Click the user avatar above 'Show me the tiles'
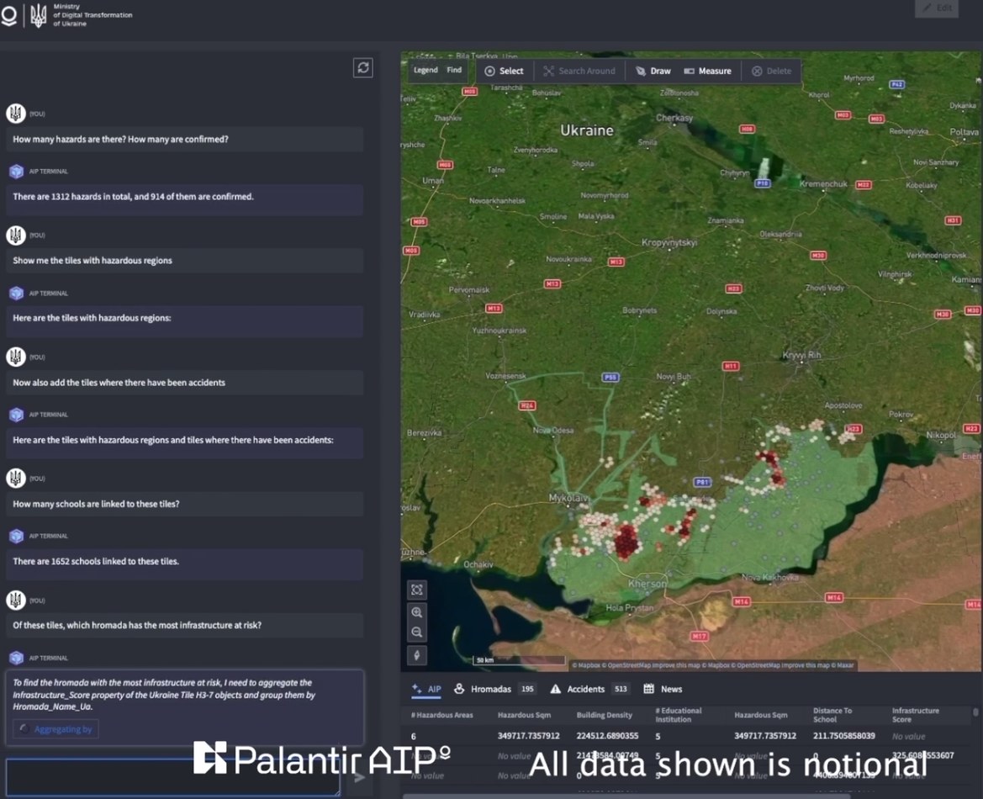 16,235
